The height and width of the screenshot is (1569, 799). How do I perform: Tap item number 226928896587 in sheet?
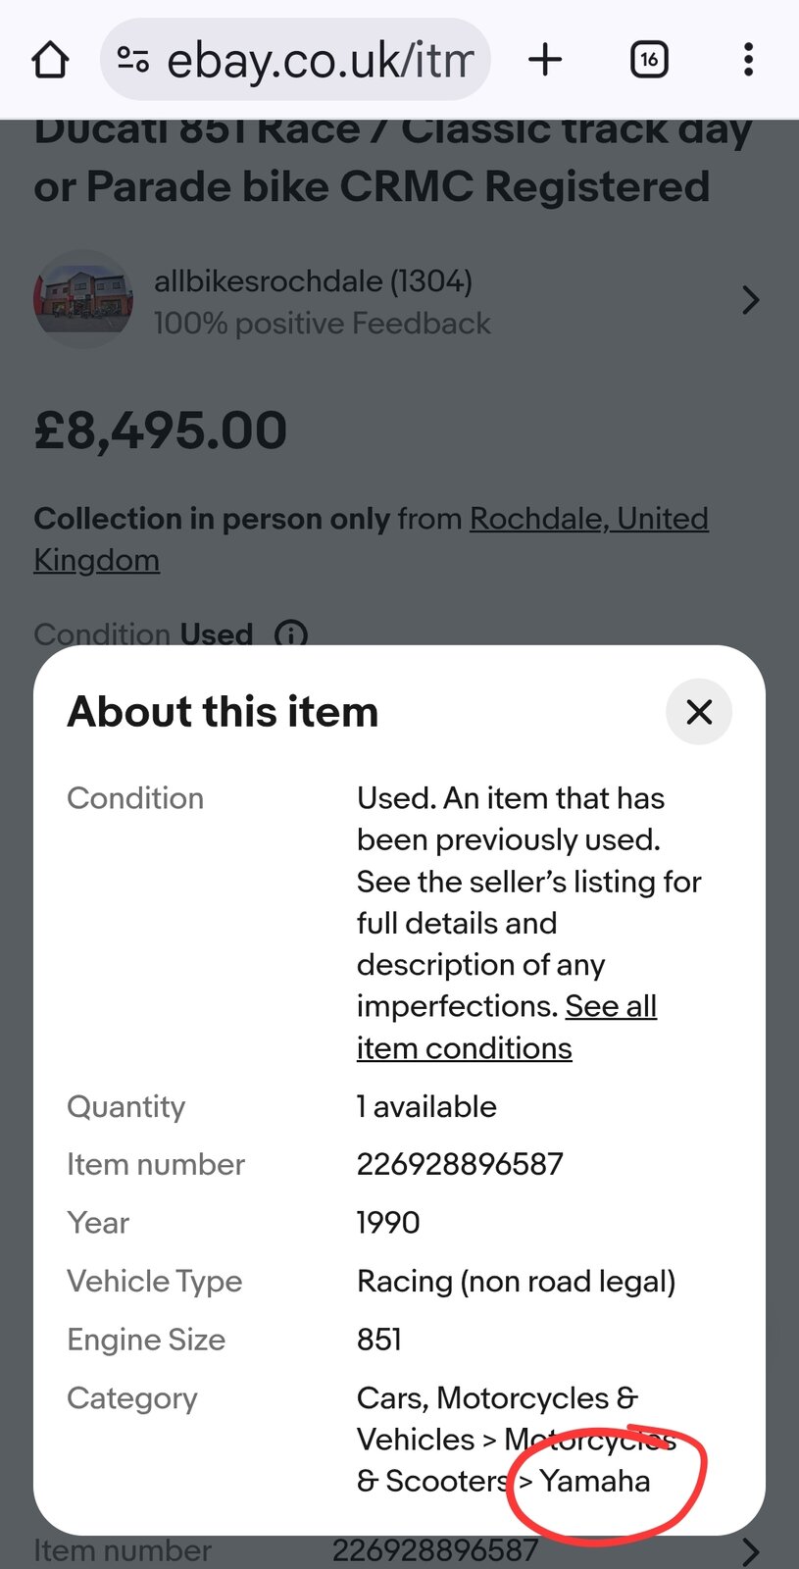(x=460, y=1164)
